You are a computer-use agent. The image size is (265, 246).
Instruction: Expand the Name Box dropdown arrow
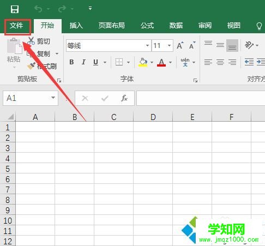click(53, 98)
